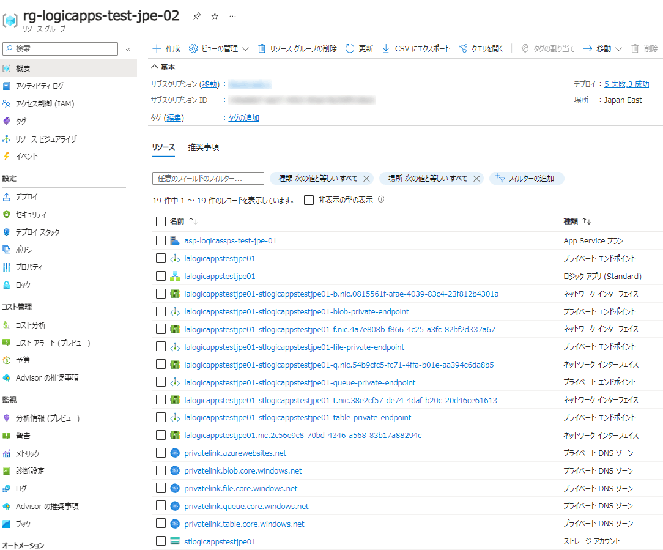
Task: Click クエリを開く button
Action: tap(481, 49)
